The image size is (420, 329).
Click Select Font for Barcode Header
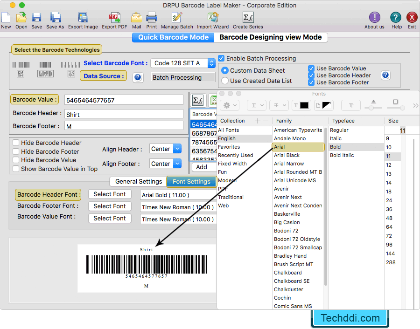110,194
